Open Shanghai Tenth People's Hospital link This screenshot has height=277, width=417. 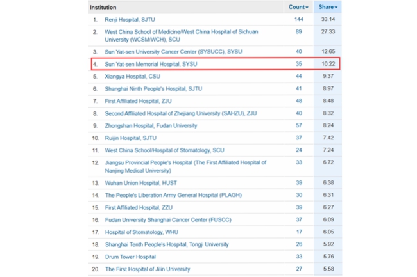(167, 244)
